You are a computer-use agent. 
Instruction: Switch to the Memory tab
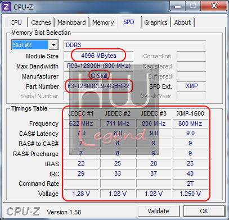tap(103, 22)
